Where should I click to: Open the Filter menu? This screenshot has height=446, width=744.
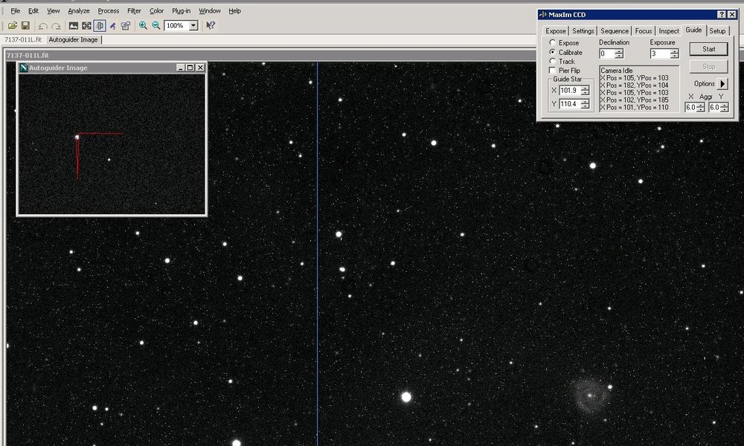[134, 11]
